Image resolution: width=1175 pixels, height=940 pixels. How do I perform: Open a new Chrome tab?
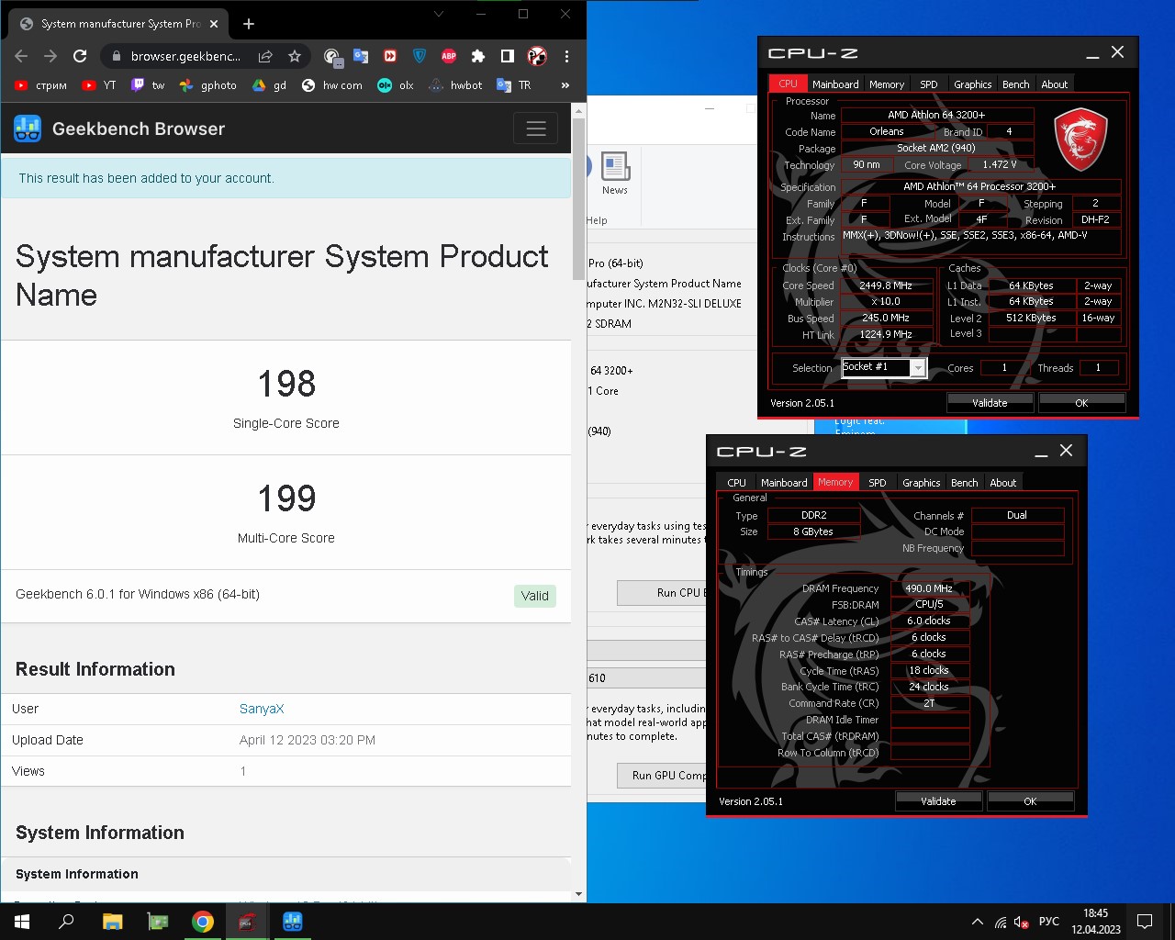click(x=249, y=24)
